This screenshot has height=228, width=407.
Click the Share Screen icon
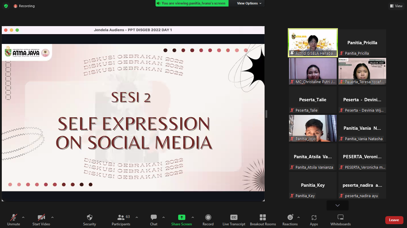pyautogui.click(x=181, y=218)
